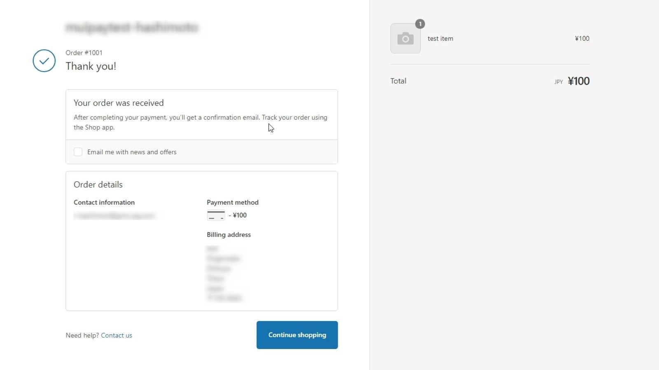
Task: Click the Thank you! heading
Action: pos(91,66)
